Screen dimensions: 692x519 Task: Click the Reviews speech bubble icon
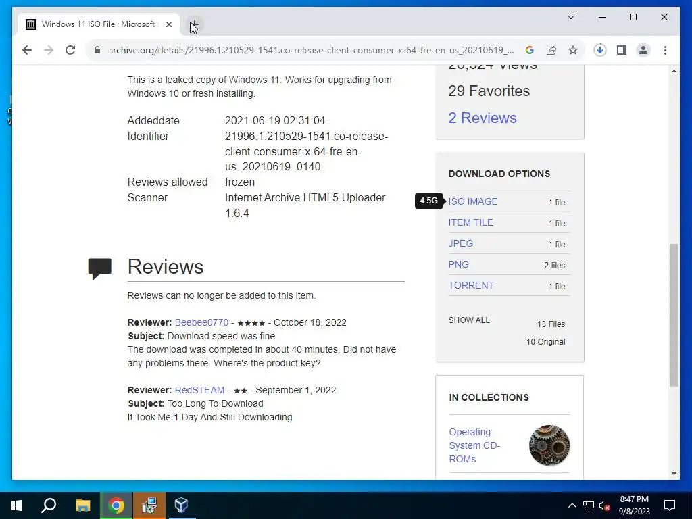(x=99, y=268)
